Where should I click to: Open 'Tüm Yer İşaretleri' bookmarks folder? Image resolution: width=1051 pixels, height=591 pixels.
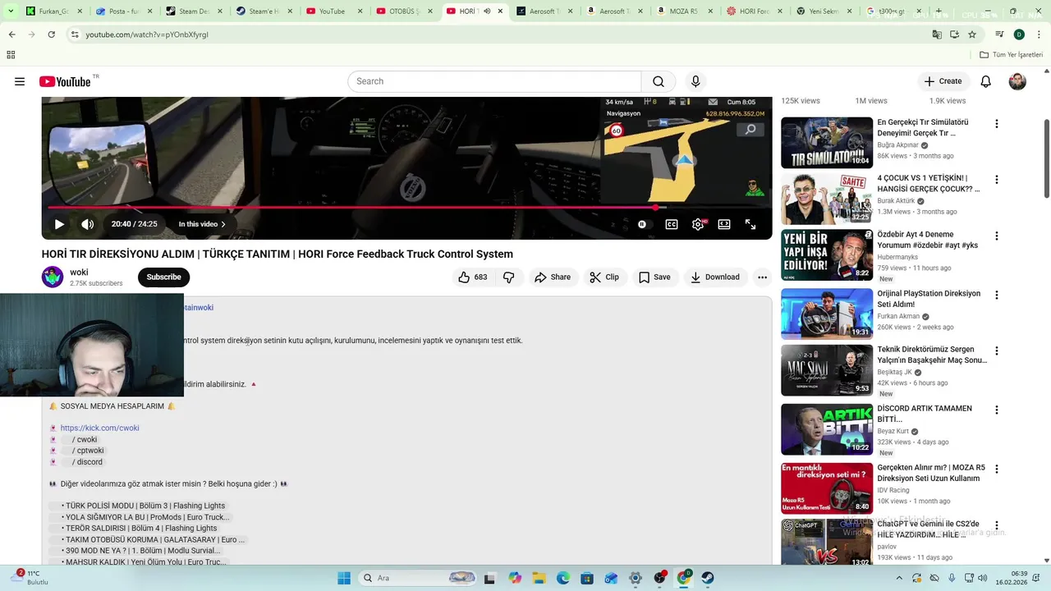(x=1012, y=55)
